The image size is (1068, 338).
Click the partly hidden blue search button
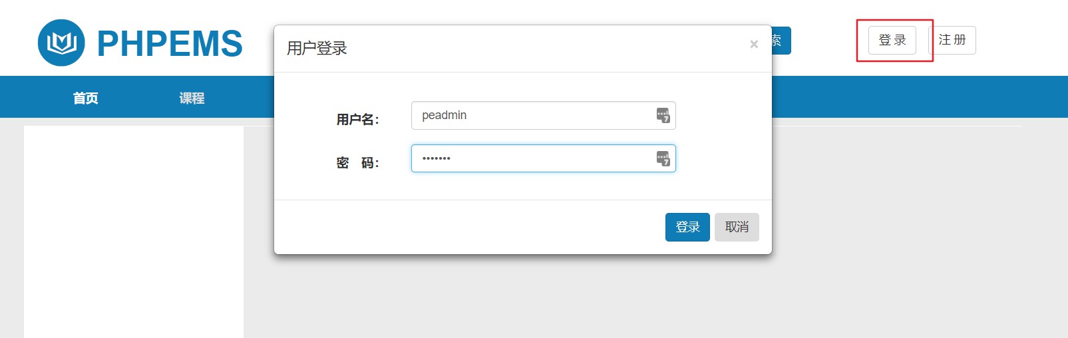(x=781, y=41)
